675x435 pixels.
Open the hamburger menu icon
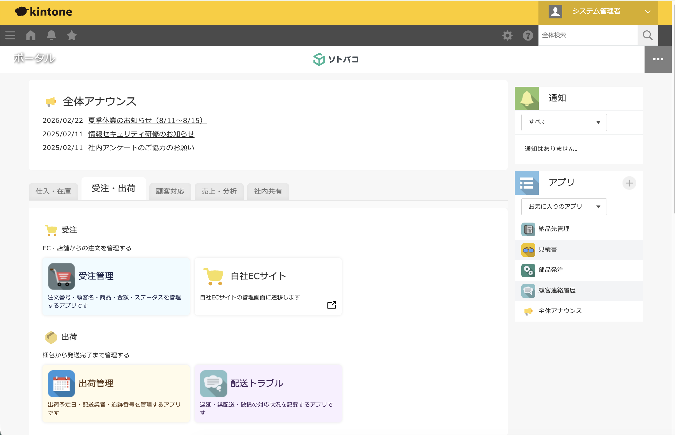tap(10, 35)
